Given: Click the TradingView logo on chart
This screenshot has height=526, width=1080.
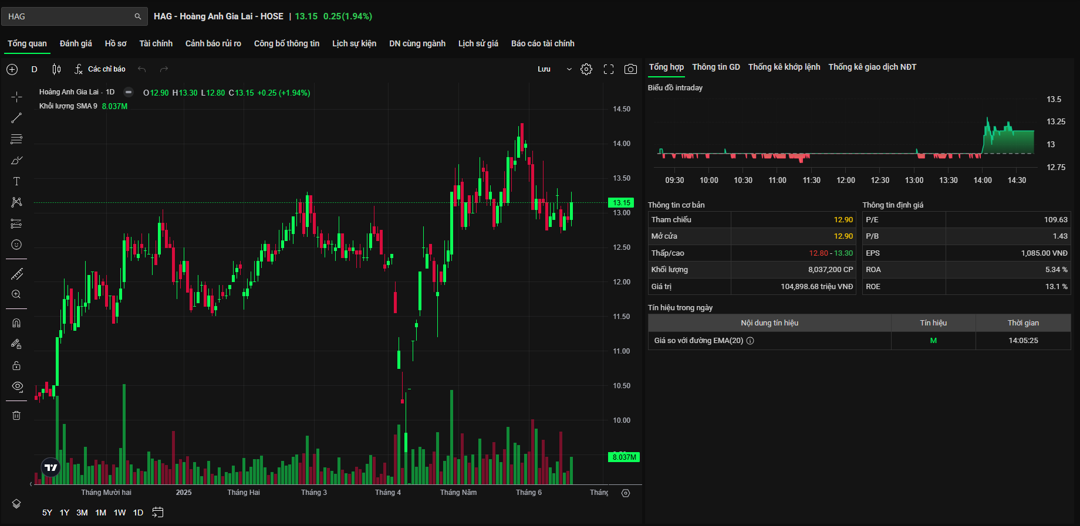Looking at the screenshot, I should [x=51, y=467].
